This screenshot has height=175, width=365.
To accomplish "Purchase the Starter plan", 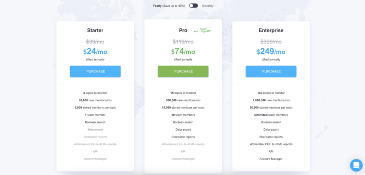I will tap(95, 71).
